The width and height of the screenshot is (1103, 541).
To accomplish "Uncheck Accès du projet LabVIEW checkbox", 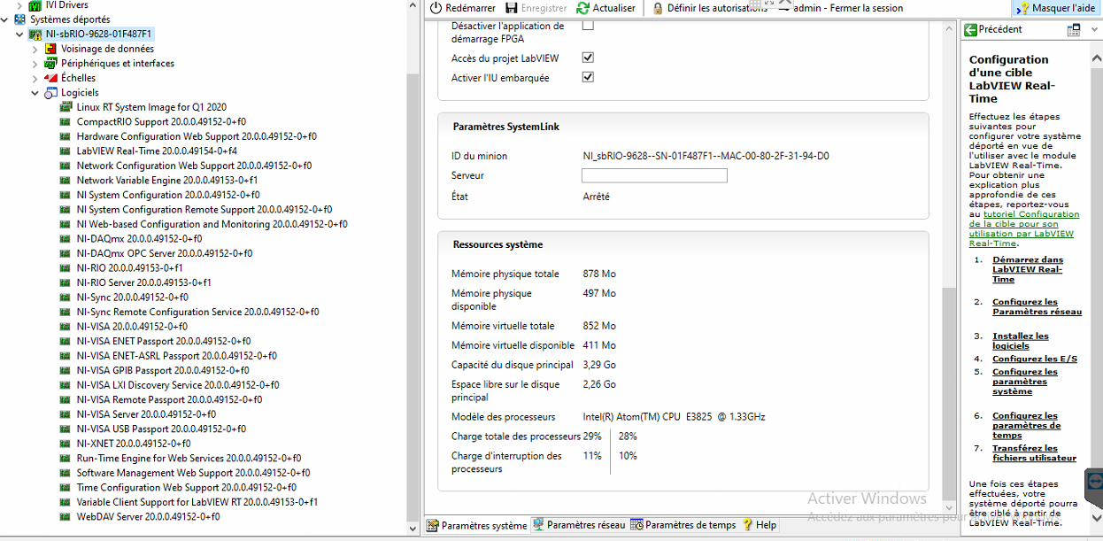I will (588, 58).
